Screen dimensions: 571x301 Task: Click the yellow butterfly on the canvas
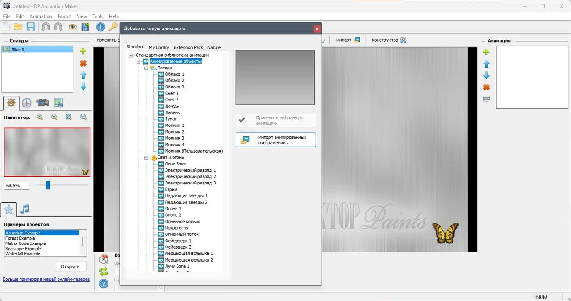pyautogui.click(x=445, y=233)
